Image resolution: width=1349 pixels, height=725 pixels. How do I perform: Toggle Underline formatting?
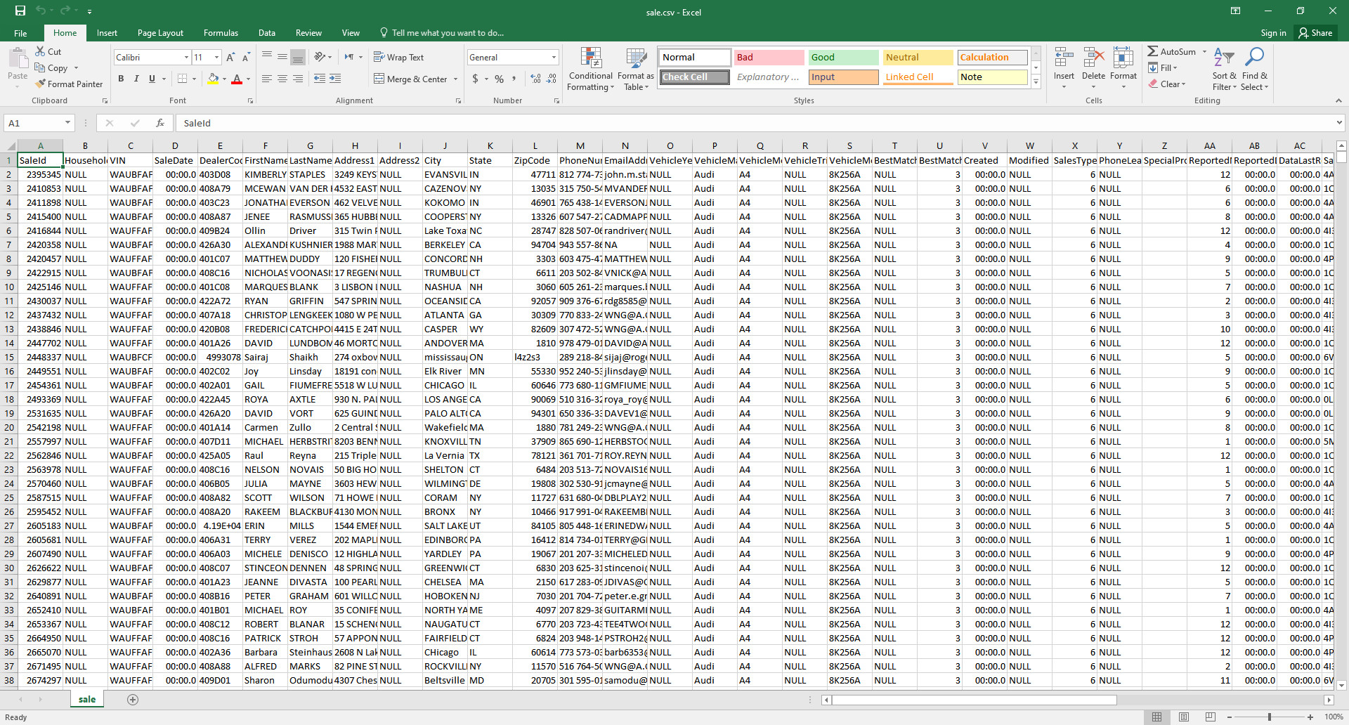click(152, 79)
